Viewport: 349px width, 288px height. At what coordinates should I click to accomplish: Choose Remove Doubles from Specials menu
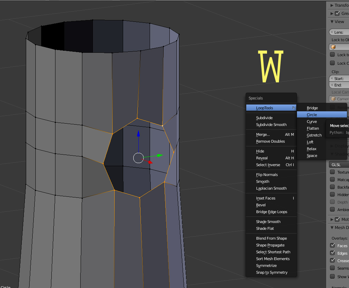click(270, 141)
